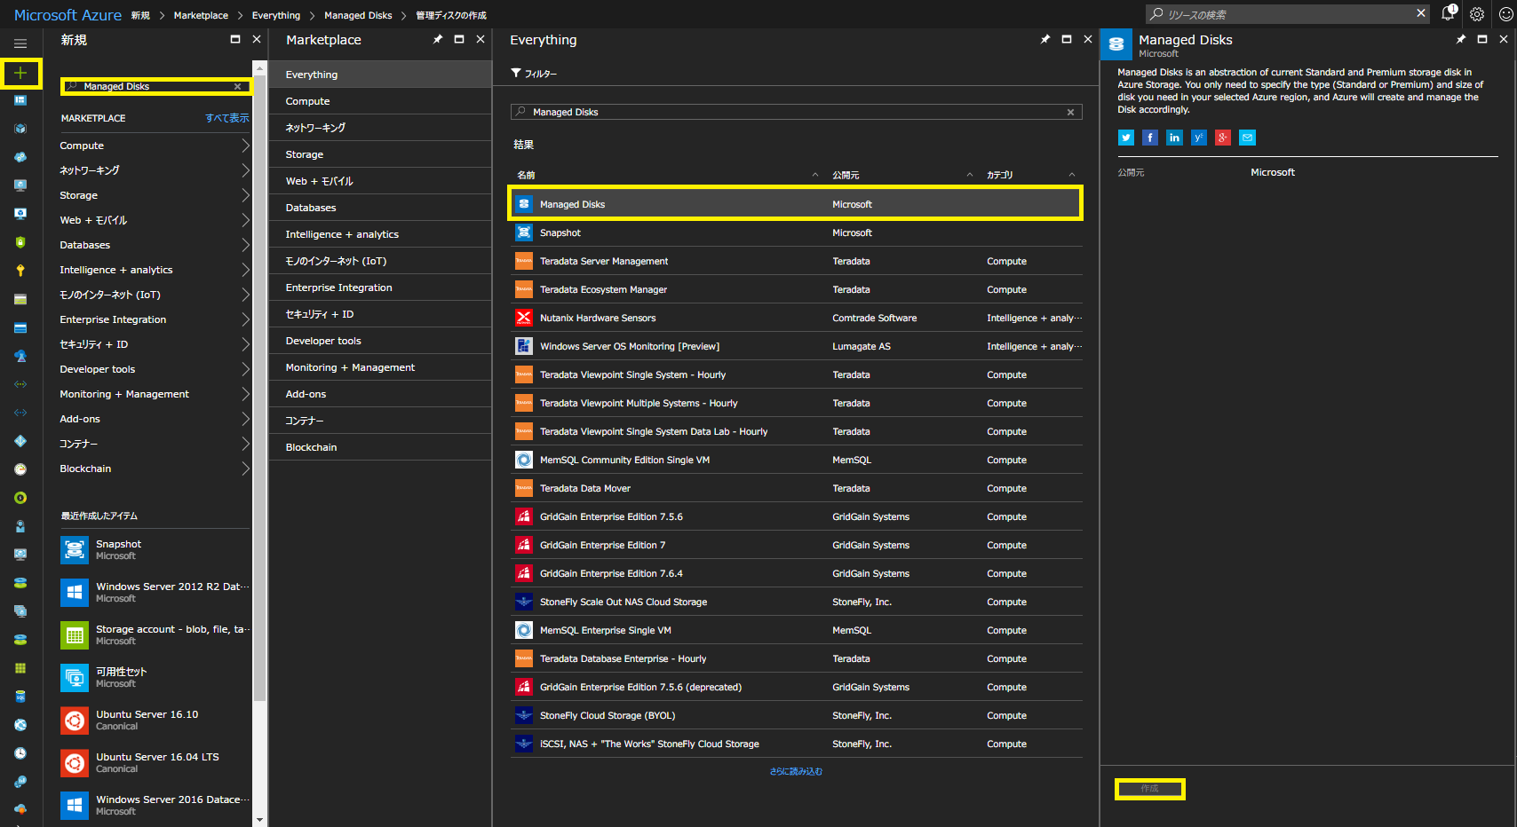Screen dimensions: 1517x827
Task: Pin the Marketplace blade
Action: tap(438, 39)
